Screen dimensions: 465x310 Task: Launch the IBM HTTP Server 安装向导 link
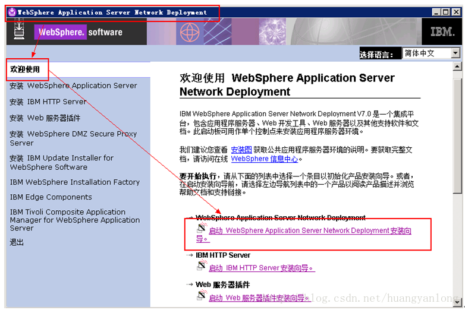pos(262,268)
